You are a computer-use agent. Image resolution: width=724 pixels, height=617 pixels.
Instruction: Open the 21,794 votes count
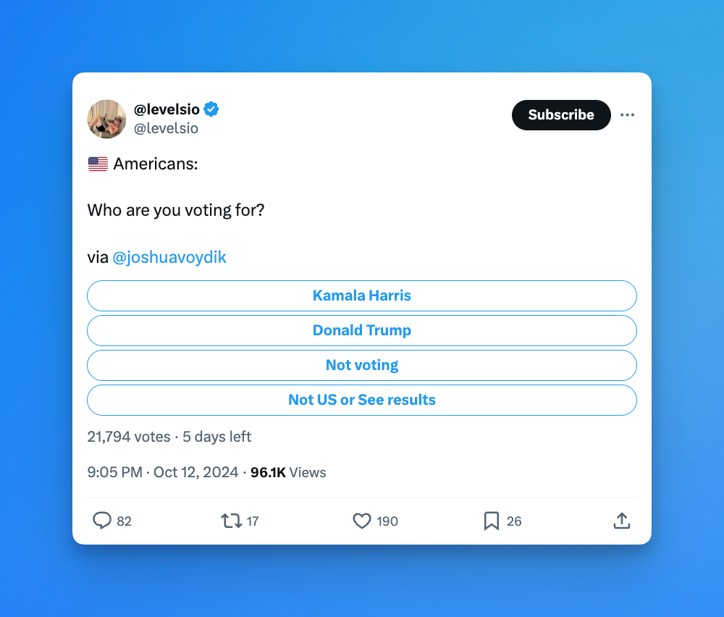pos(129,437)
